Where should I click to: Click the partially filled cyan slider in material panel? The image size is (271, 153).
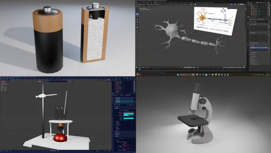(x=129, y=115)
